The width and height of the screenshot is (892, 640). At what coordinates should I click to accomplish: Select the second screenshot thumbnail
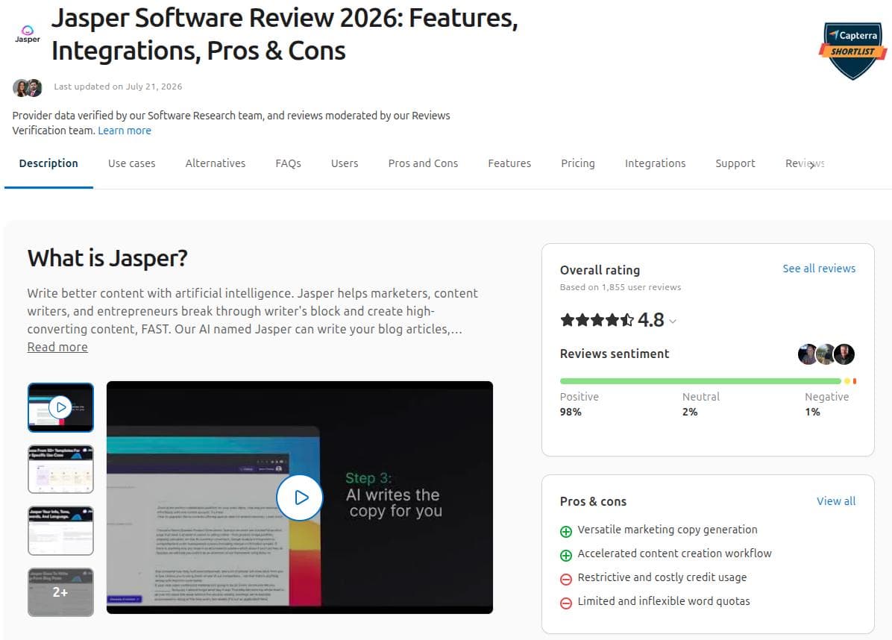(61, 468)
